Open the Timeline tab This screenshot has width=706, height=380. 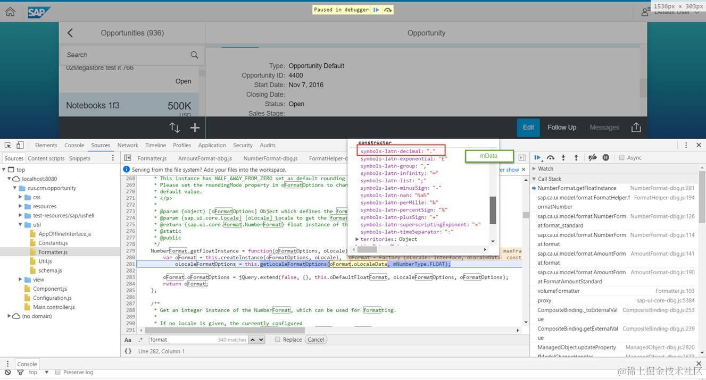tap(155, 145)
